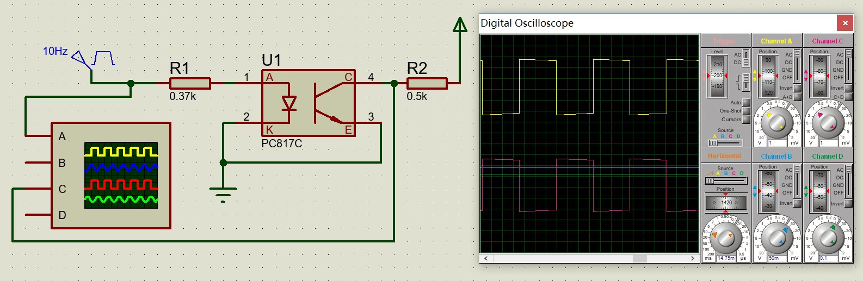Click Channel B coupling slider

coord(798,181)
